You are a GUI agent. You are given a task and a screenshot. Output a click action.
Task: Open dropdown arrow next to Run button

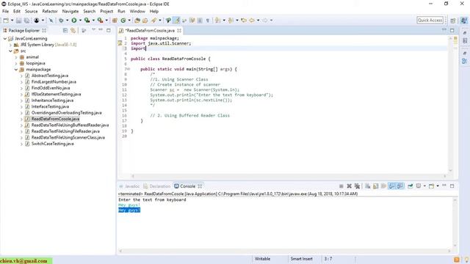(80, 21)
